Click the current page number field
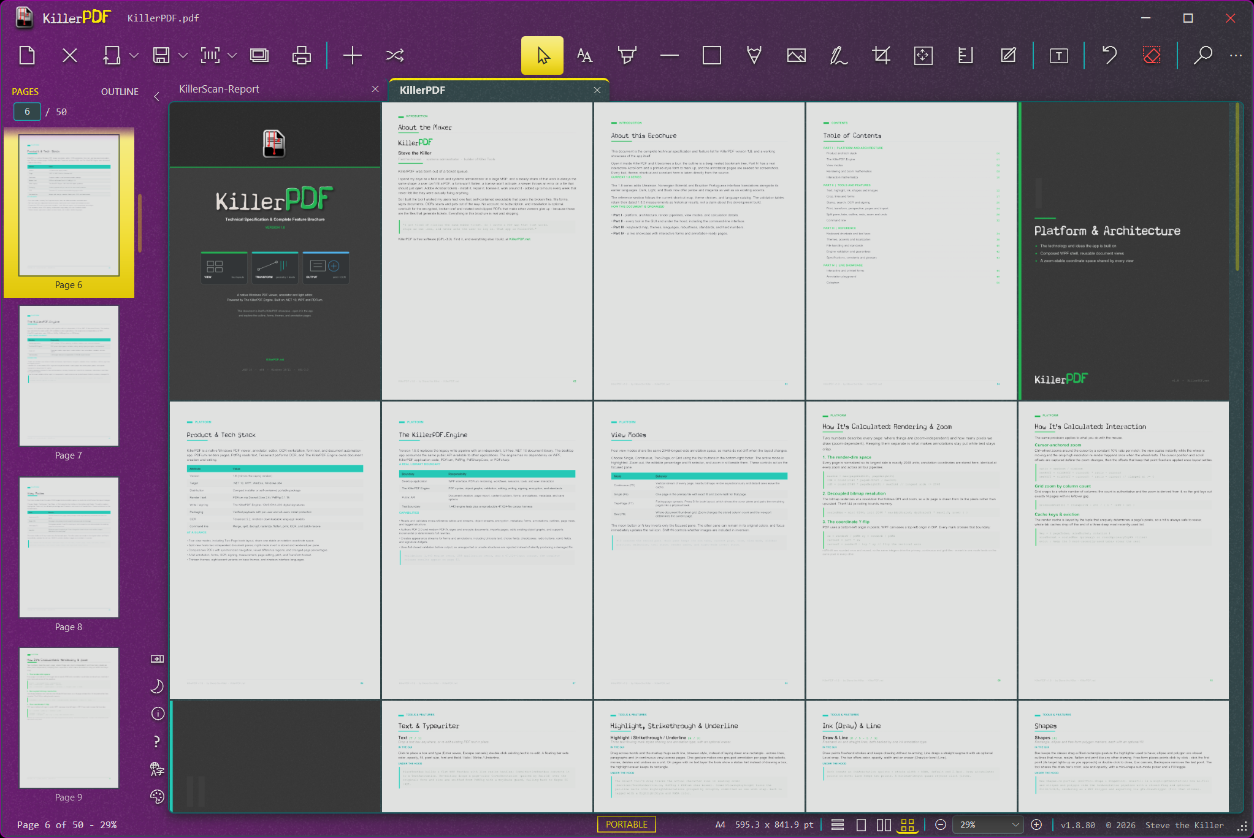This screenshot has height=838, width=1254. coord(27,112)
